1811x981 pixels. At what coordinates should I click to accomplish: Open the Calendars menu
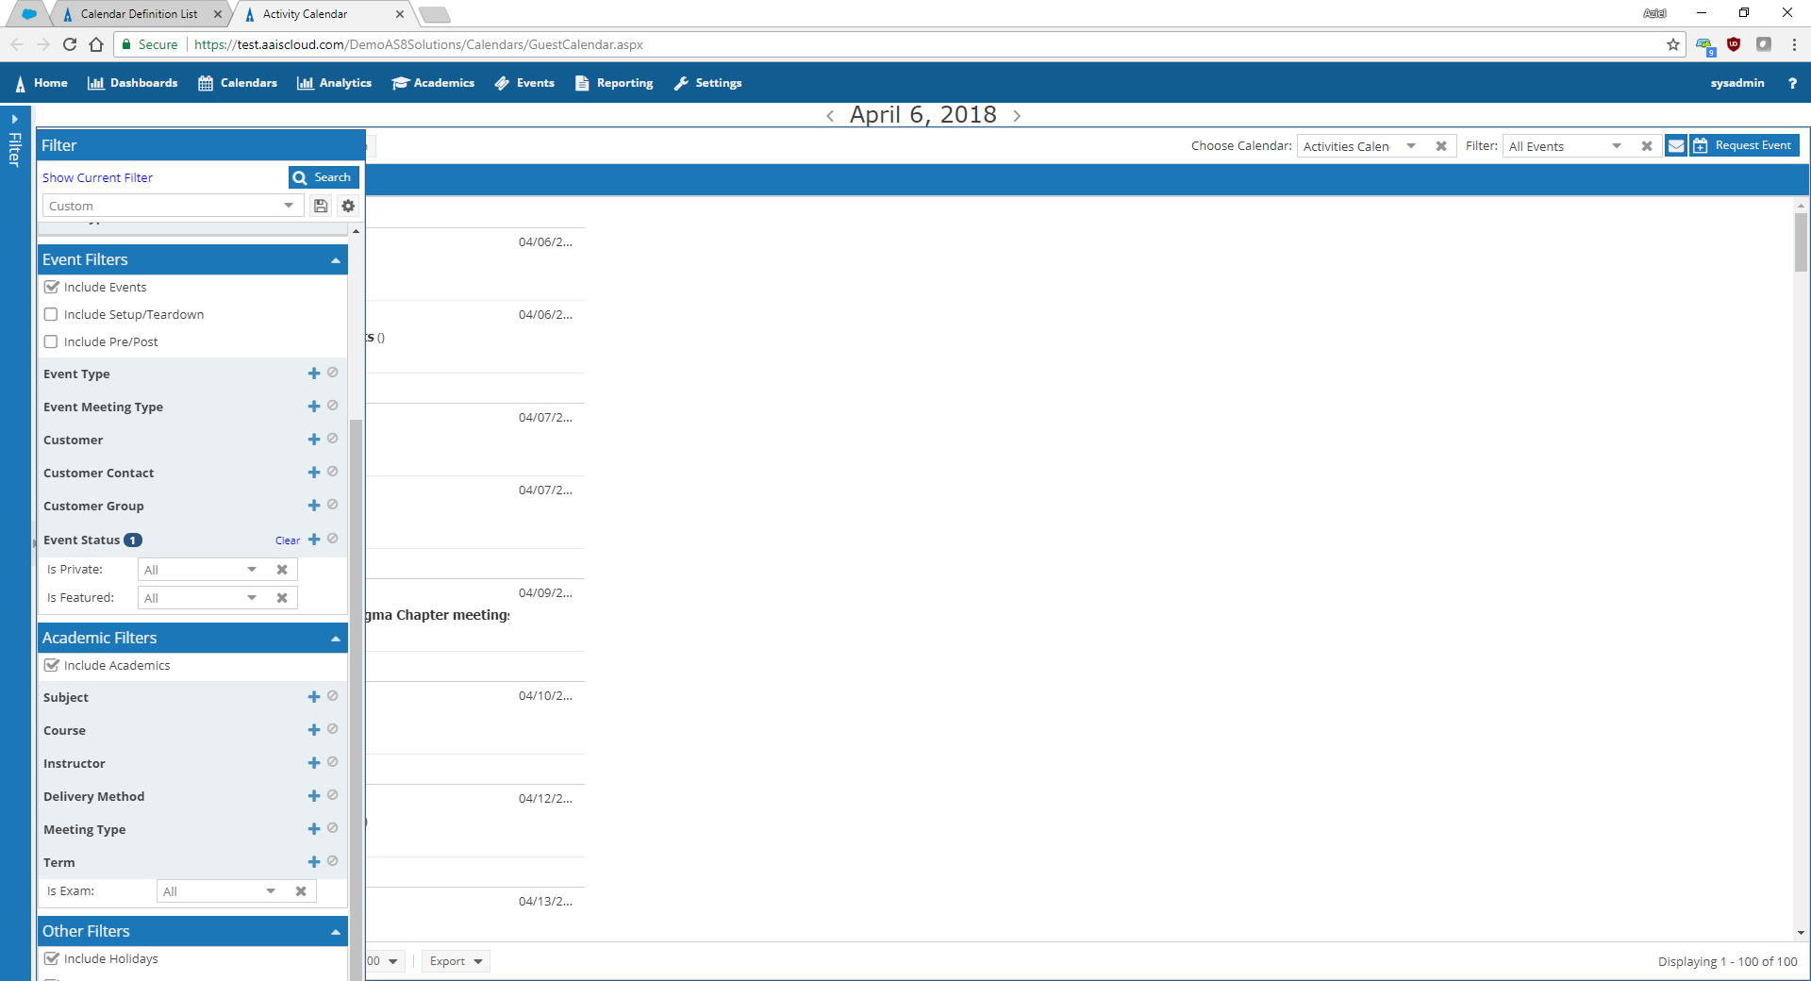click(x=238, y=83)
